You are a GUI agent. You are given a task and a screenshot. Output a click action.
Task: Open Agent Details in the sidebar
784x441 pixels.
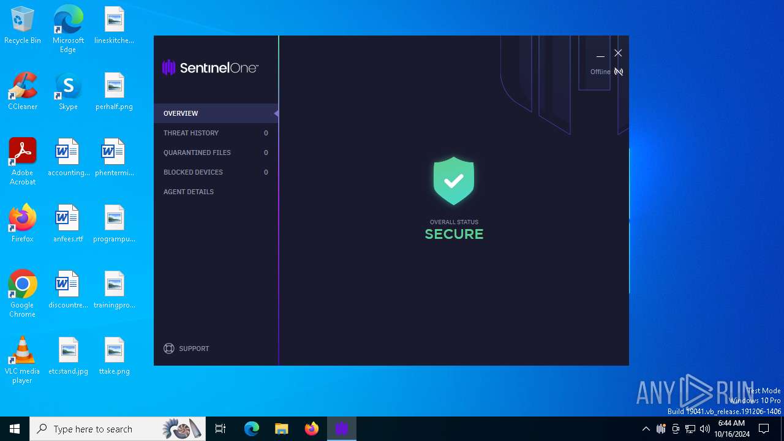click(216, 192)
